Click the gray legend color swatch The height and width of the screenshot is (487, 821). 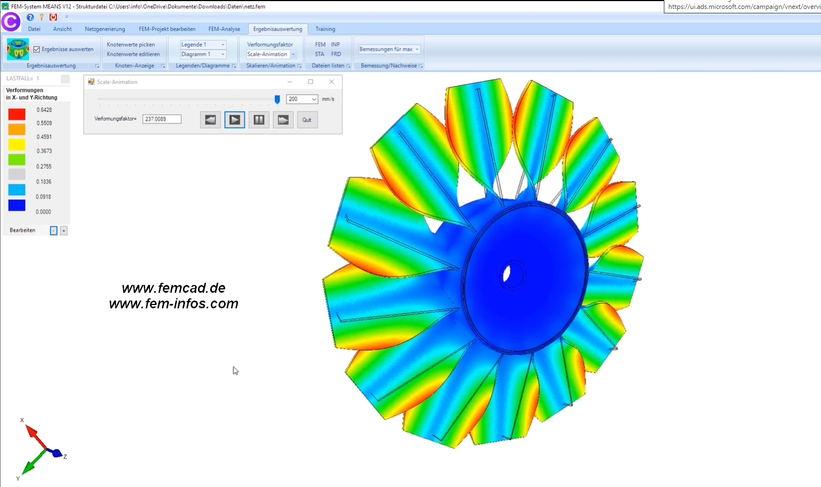[x=17, y=174]
